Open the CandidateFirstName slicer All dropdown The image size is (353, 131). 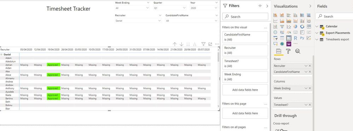(216, 21)
